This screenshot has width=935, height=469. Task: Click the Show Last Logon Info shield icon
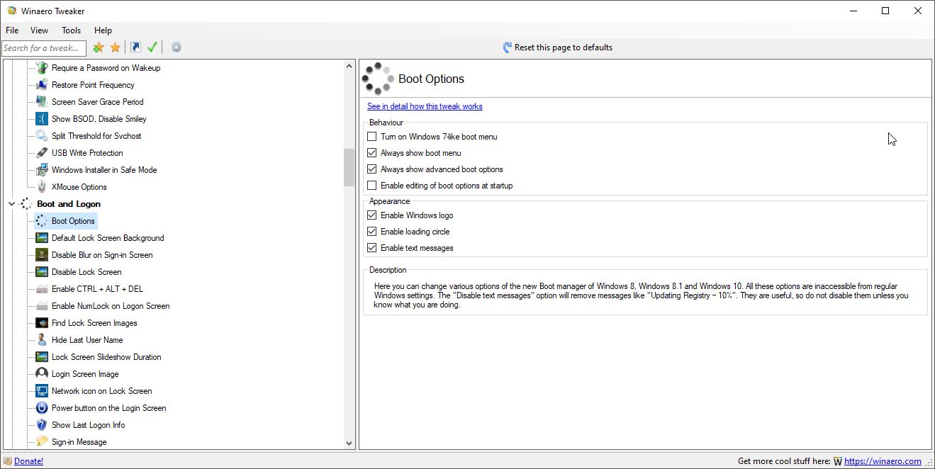[42, 425]
